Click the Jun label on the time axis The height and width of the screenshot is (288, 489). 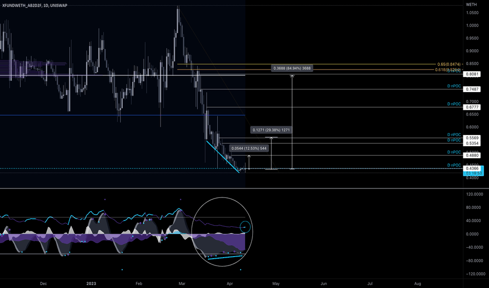pyautogui.click(x=324, y=284)
